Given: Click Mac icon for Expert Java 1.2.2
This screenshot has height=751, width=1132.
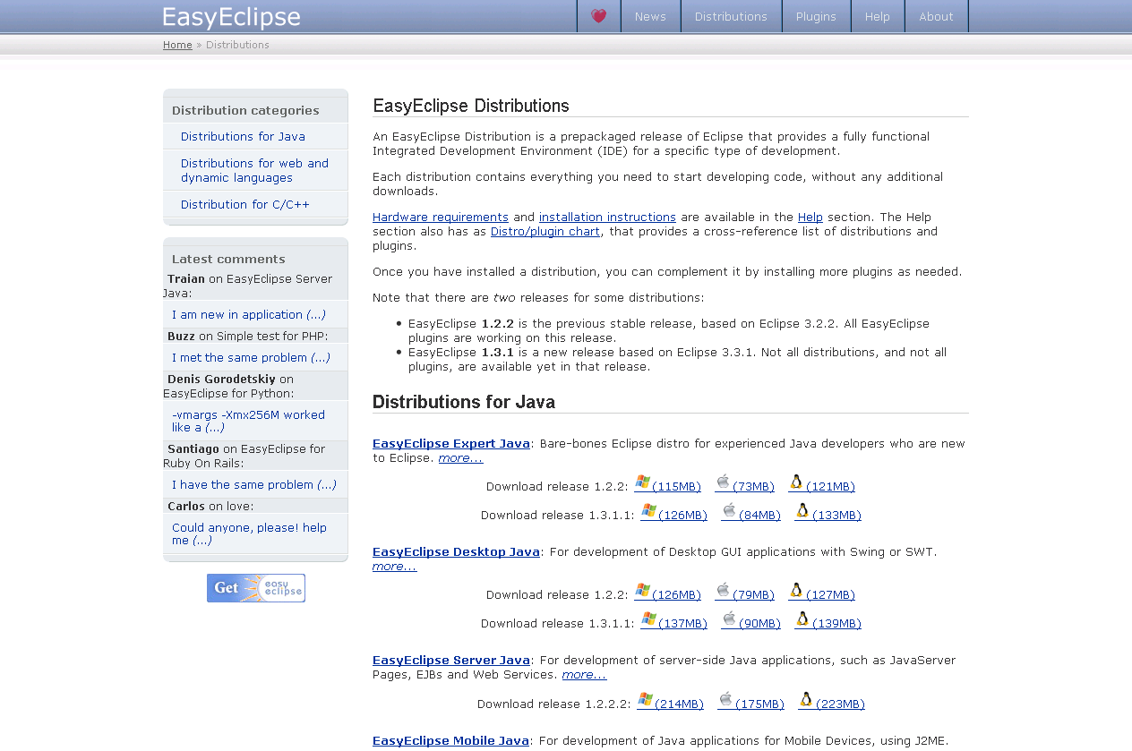Looking at the screenshot, I should [723, 483].
